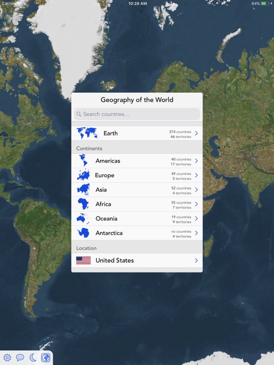The height and width of the screenshot is (365, 274).
Task: Select the Oceania label
Action: 107,218
